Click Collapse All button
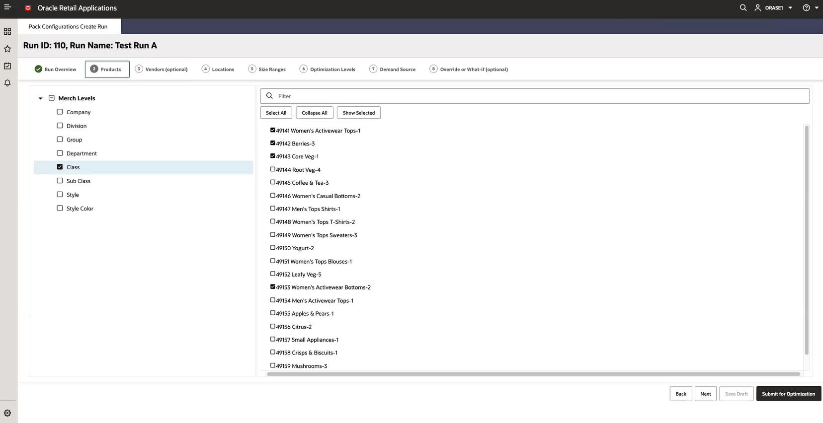Image resolution: width=823 pixels, height=423 pixels. [x=315, y=113]
